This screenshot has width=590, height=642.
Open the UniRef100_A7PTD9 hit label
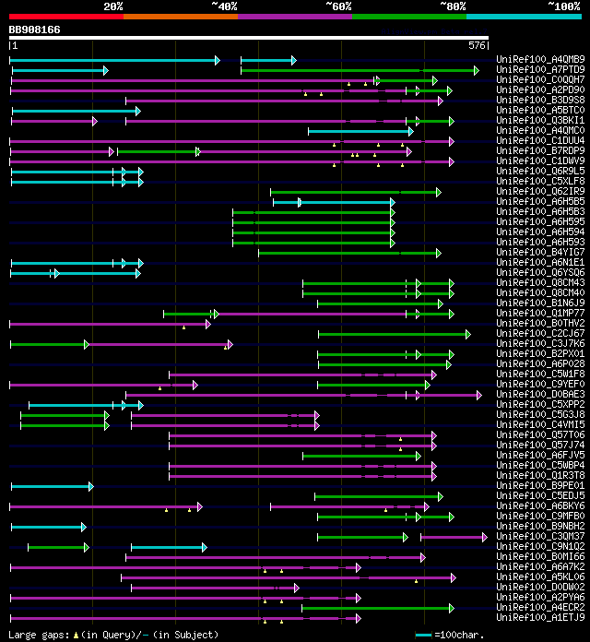(540, 69)
